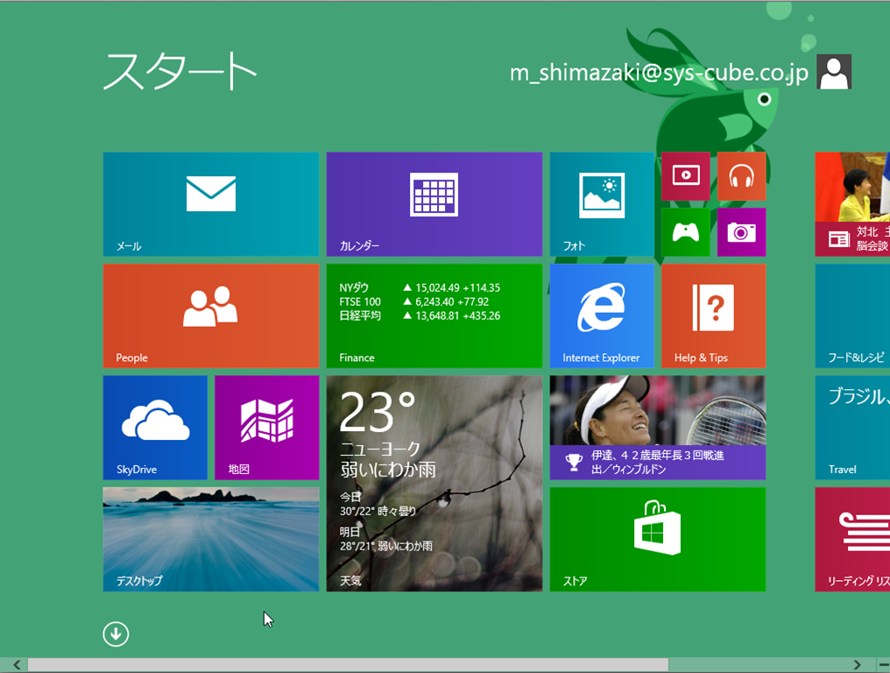890x673 pixels.
Task: Click the scrollbar left arrow
Action: (17, 664)
